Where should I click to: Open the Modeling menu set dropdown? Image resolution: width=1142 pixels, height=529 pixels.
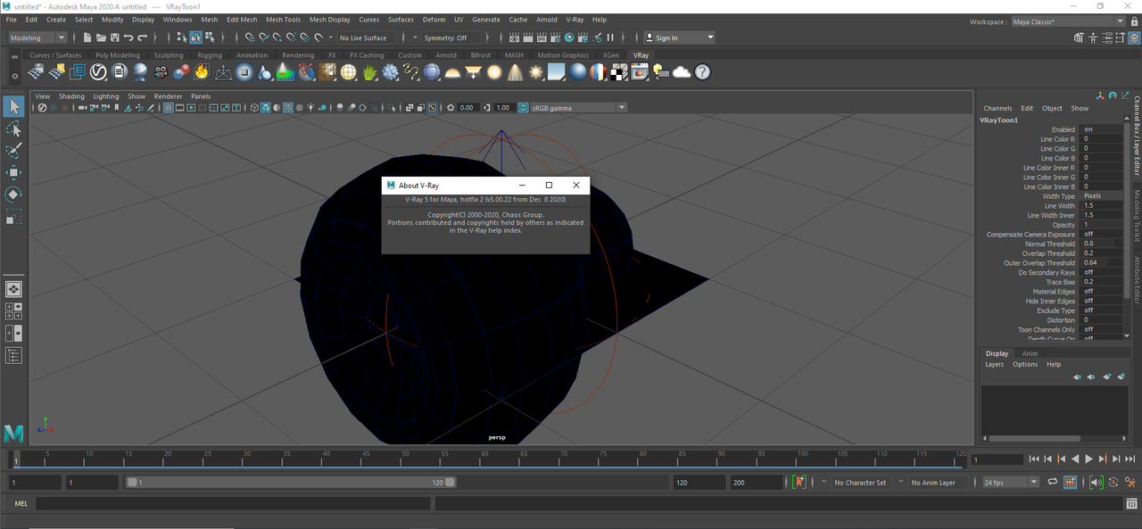point(37,37)
